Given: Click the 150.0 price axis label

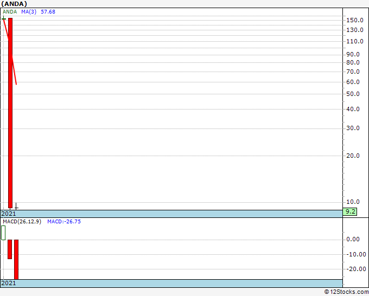Looking at the screenshot, I should (x=355, y=20).
